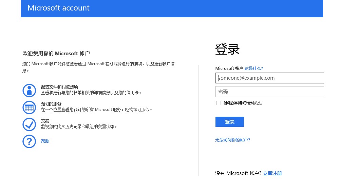Click the 查看和更新与您的帐单 description text
The image size is (359, 195).
[x=91, y=93]
